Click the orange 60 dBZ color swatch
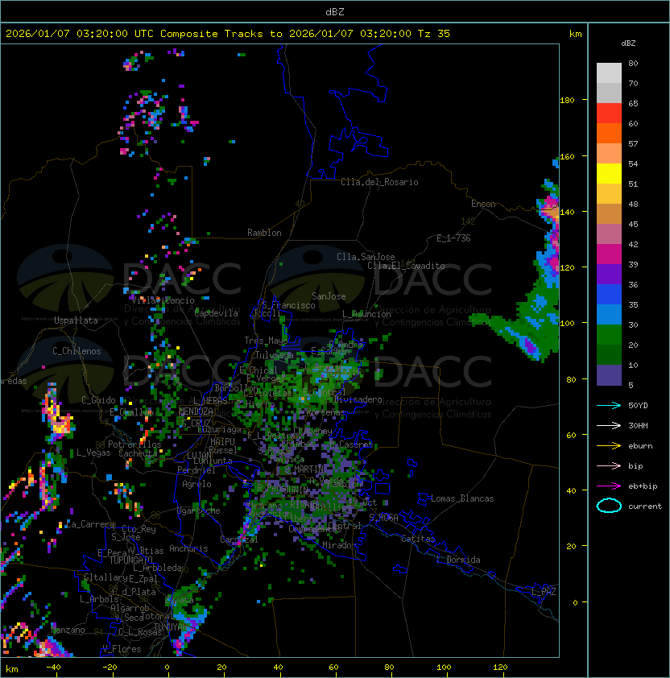The width and height of the screenshot is (670, 678). [609, 133]
